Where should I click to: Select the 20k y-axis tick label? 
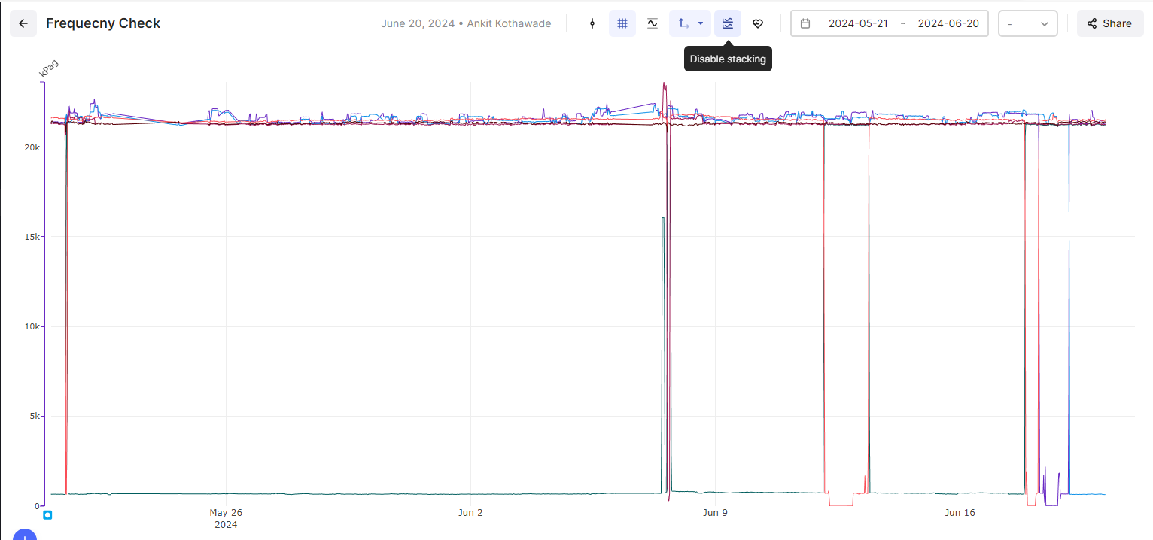[x=33, y=147]
